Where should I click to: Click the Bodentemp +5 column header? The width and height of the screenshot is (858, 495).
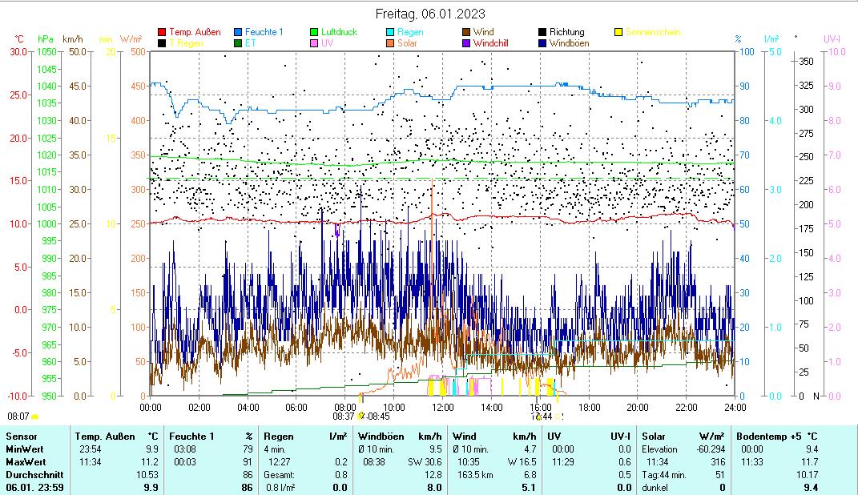point(763,437)
